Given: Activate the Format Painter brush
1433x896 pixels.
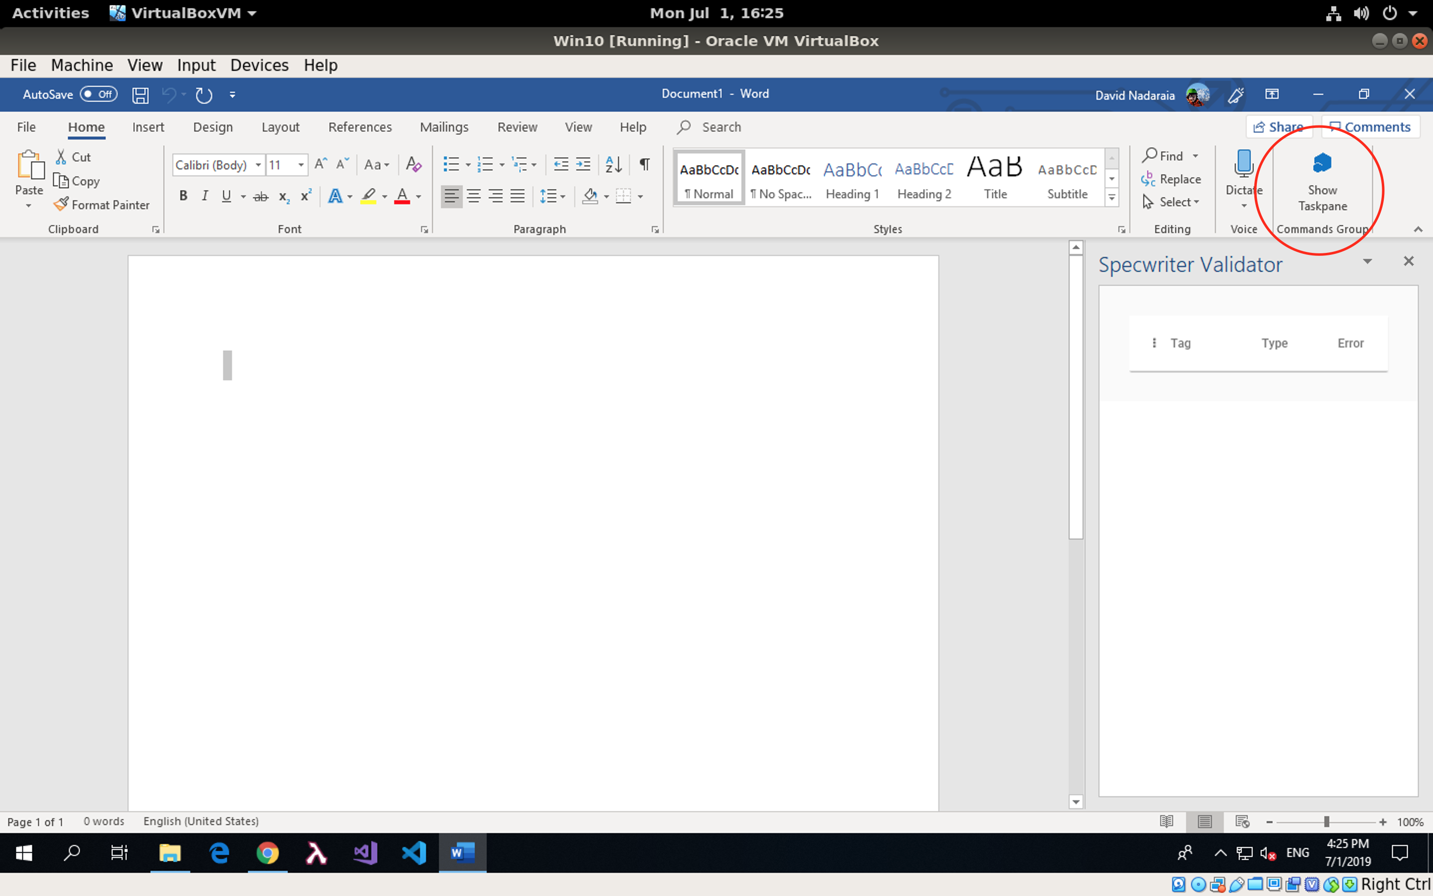Looking at the screenshot, I should [x=102, y=205].
